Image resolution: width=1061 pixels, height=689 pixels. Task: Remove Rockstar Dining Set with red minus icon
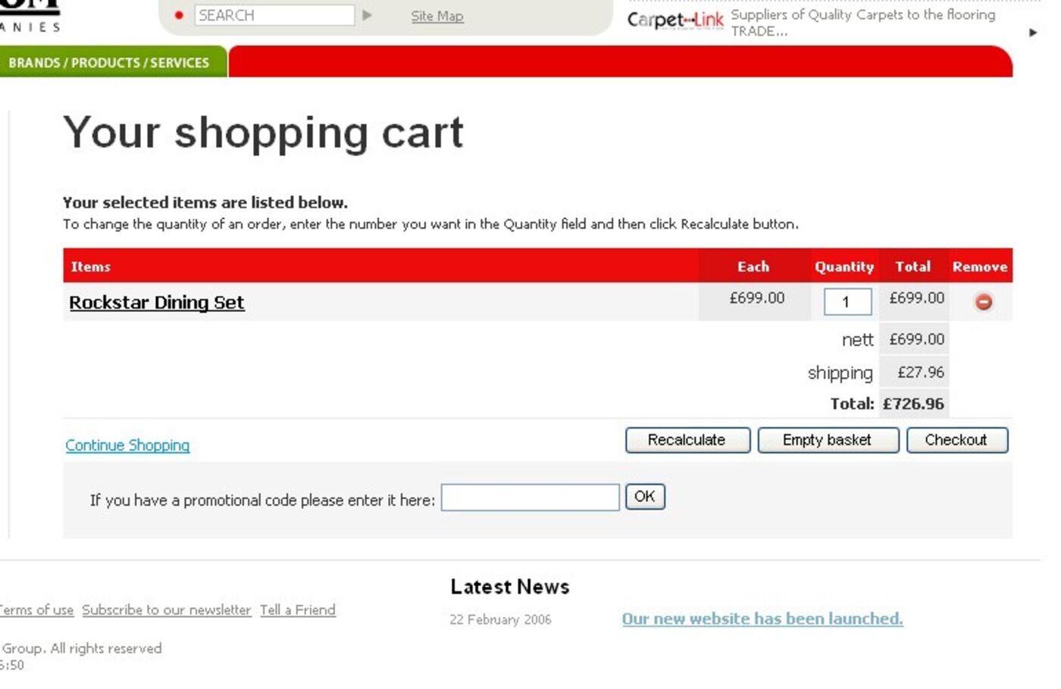point(982,301)
